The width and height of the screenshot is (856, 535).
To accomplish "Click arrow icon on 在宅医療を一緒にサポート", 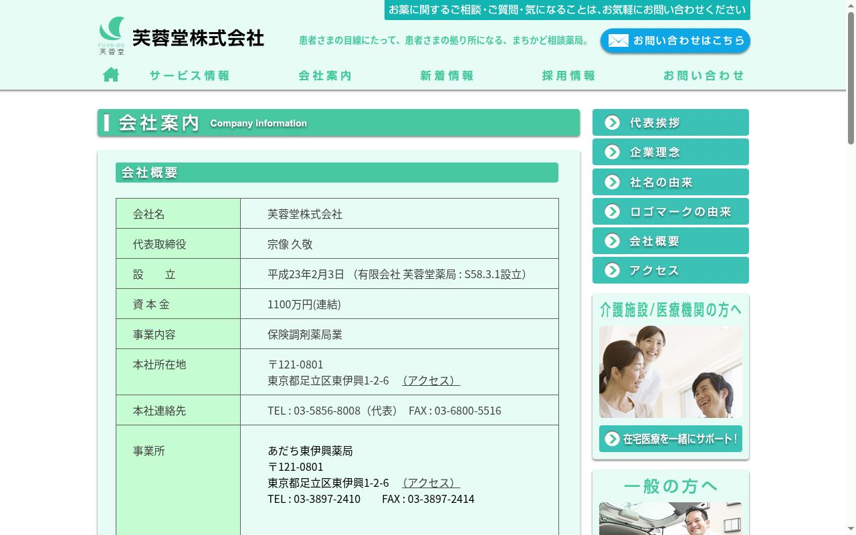I will click(x=612, y=439).
